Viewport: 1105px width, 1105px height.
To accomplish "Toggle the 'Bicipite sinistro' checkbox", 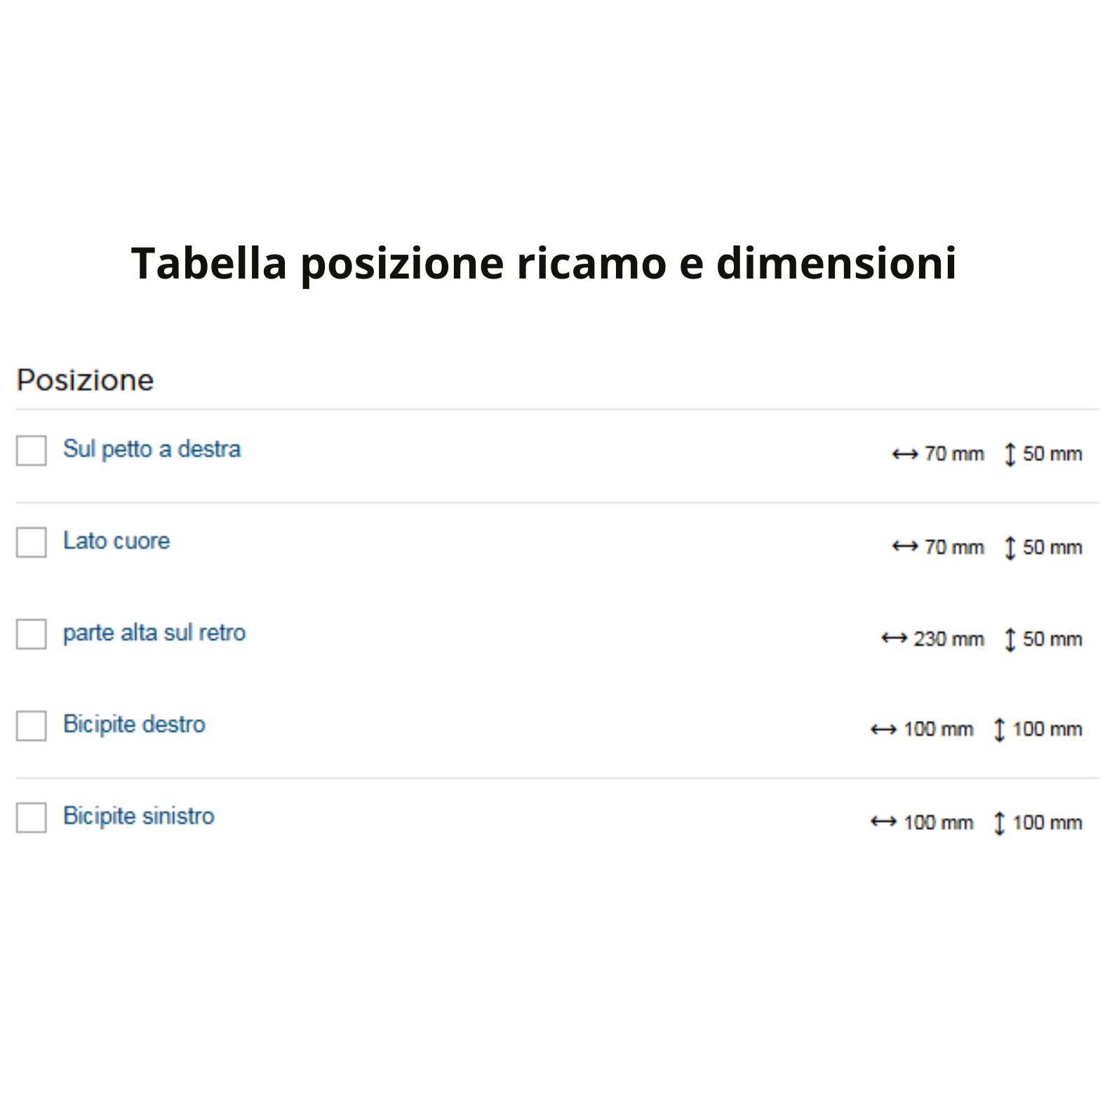I will (32, 817).
